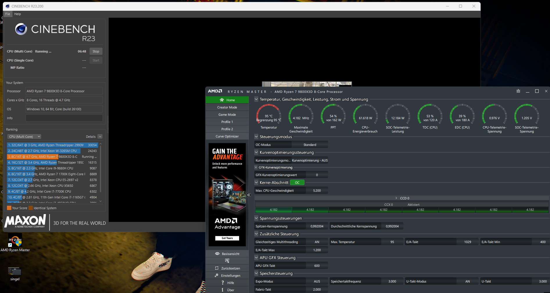Open Hilfe question mark entry
This screenshot has width=550, height=293.
pyautogui.click(x=227, y=283)
